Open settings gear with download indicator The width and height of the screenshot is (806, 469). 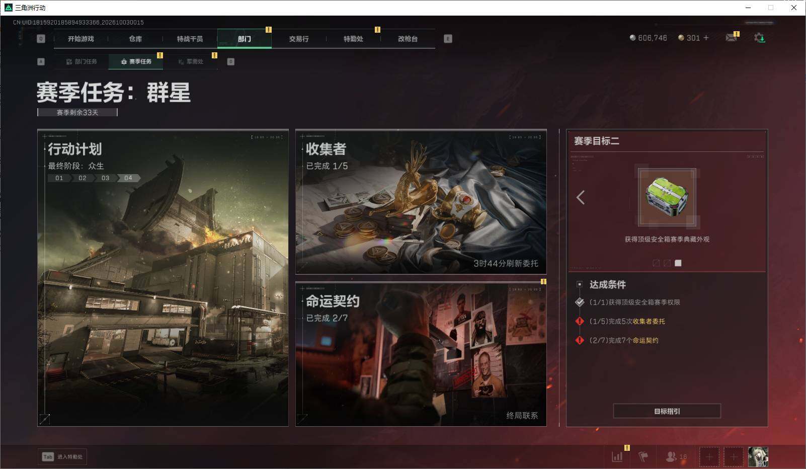pyautogui.click(x=759, y=38)
